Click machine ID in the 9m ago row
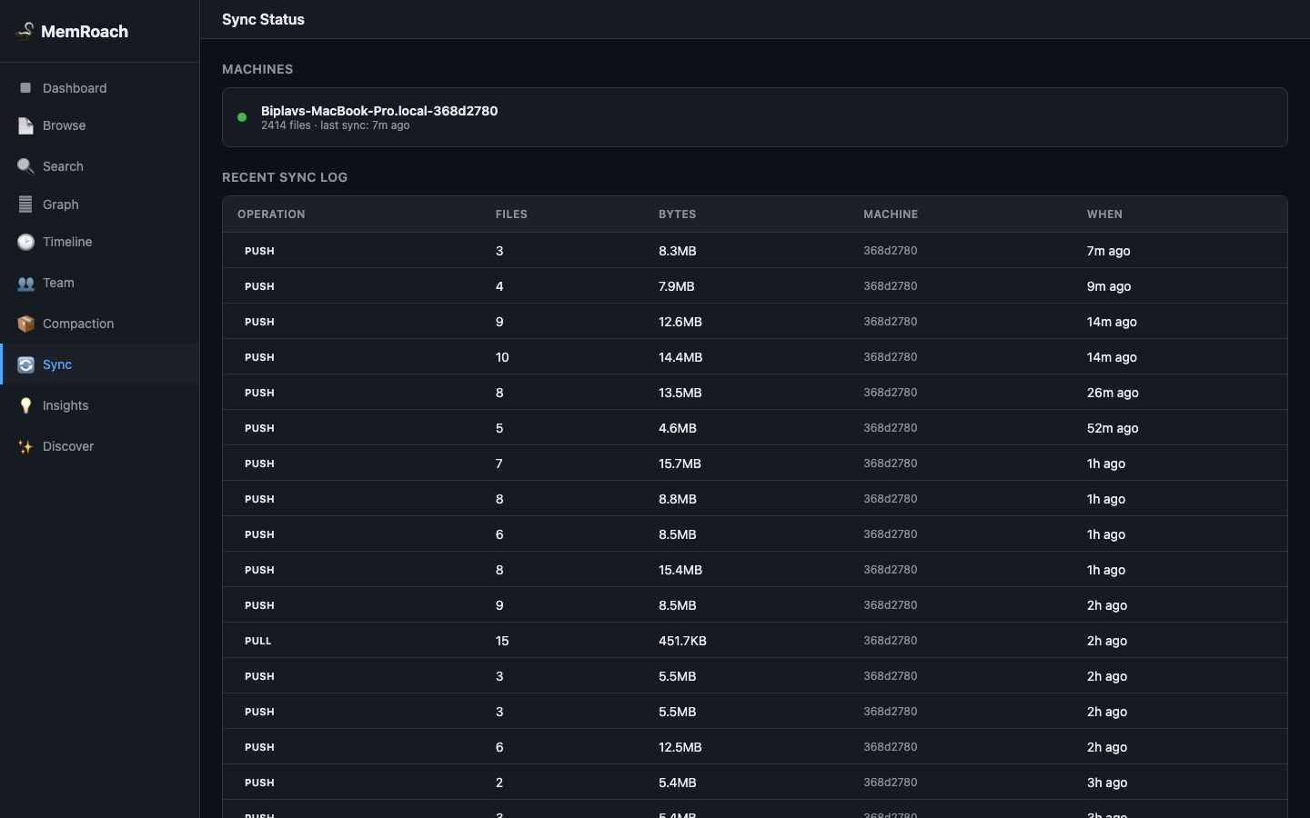The image size is (1310, 818). click(x=890, y=286)
